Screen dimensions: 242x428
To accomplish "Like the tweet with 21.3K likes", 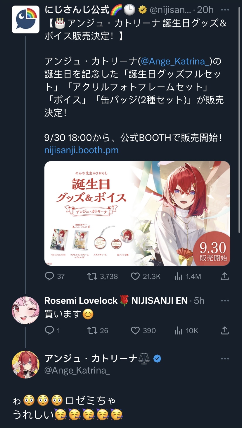I will [145, 276].
